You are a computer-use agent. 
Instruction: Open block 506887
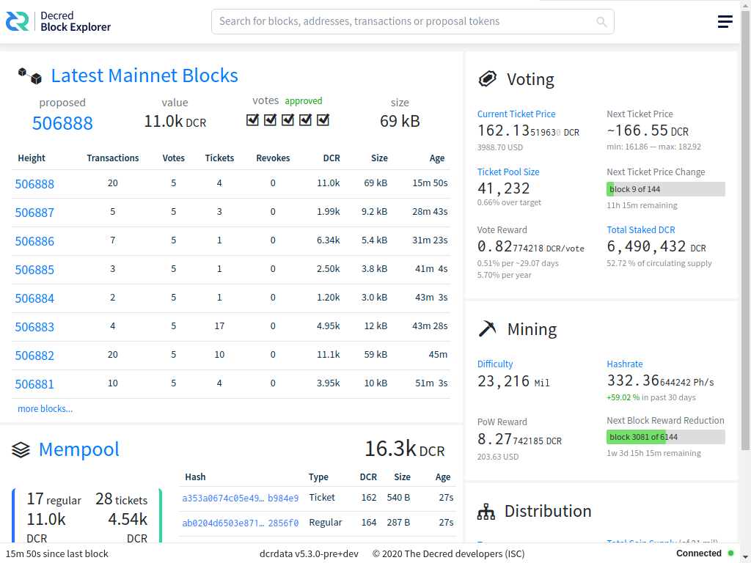pyautogui.click(x=34, y=213)
